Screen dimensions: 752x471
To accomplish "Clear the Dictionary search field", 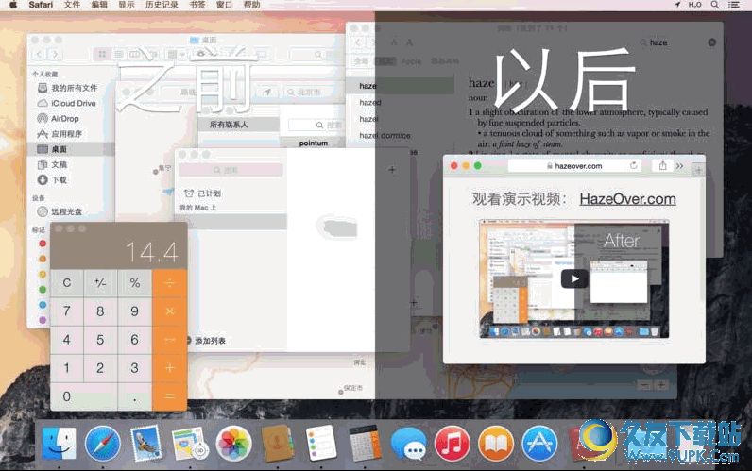I will pos(712,42).
